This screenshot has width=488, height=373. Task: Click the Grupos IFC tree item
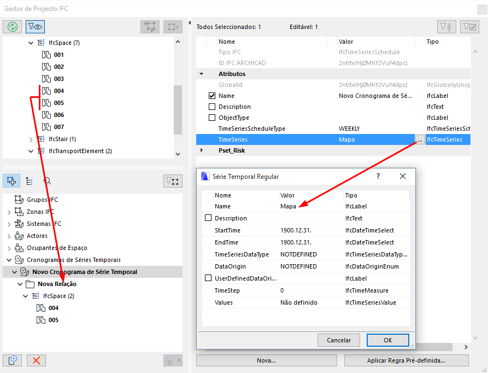[x=42, y=200]
